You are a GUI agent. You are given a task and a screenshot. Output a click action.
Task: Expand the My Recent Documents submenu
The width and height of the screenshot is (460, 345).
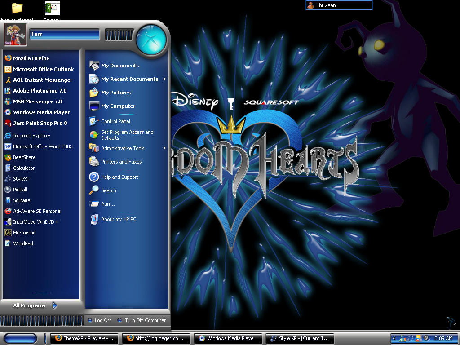(129, 79)
